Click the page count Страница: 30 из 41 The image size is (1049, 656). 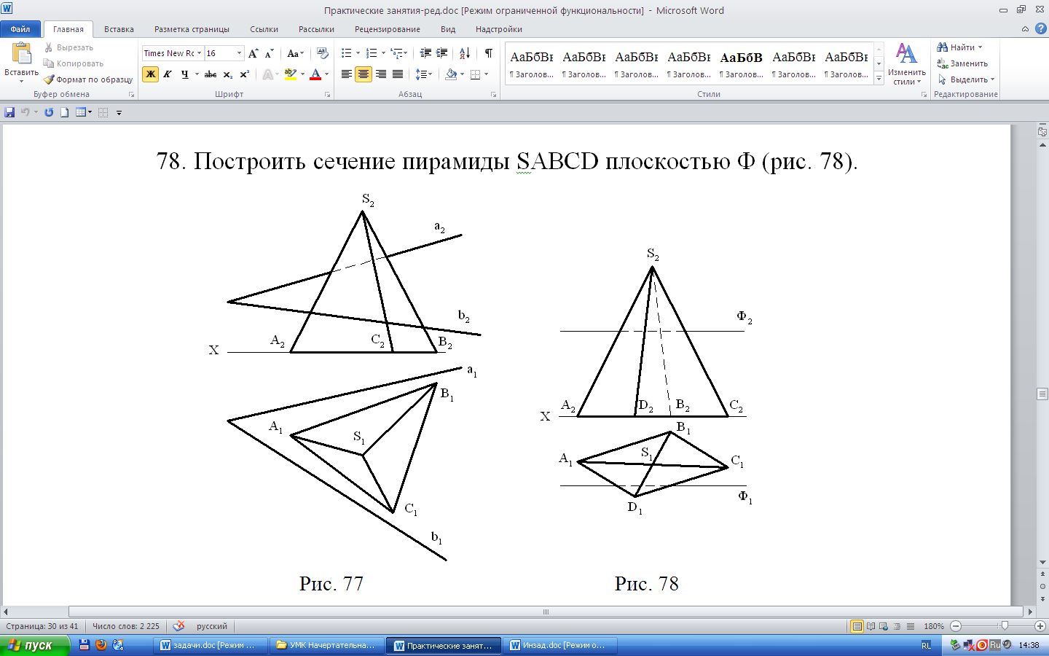pyautogui.click(x=42, y=626)
